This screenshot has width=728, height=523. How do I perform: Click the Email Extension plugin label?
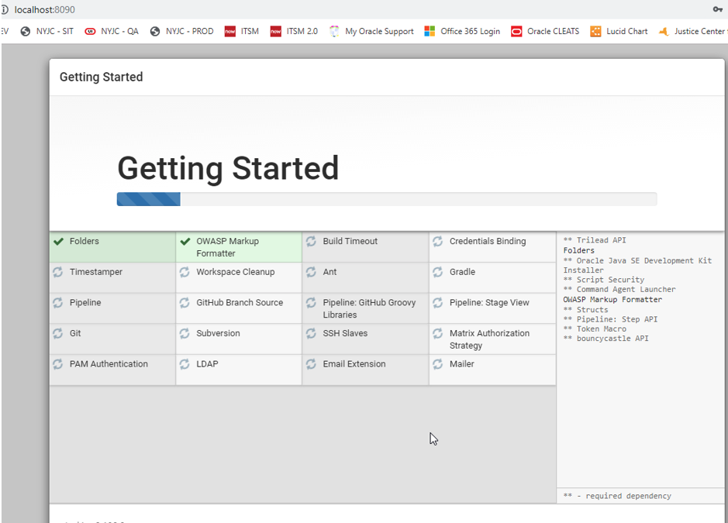tap(354, 364)
